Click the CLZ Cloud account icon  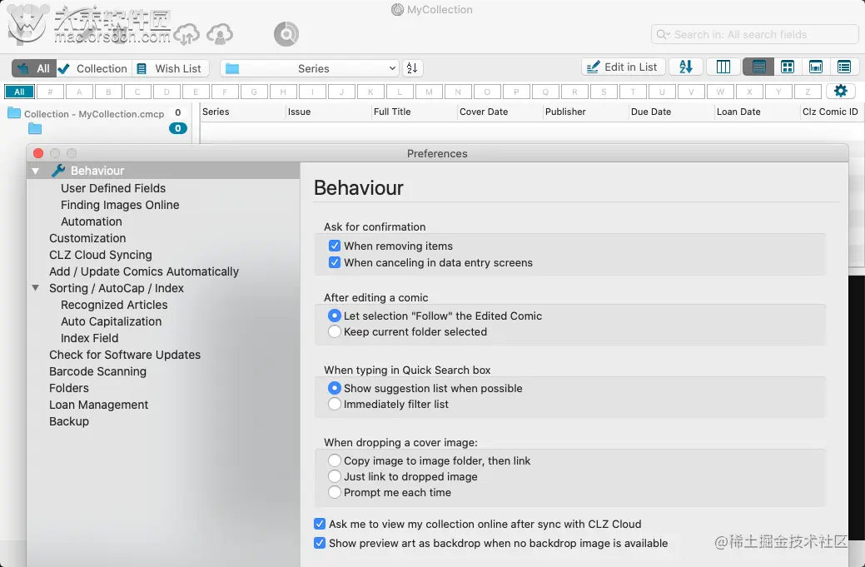(220, 34)
